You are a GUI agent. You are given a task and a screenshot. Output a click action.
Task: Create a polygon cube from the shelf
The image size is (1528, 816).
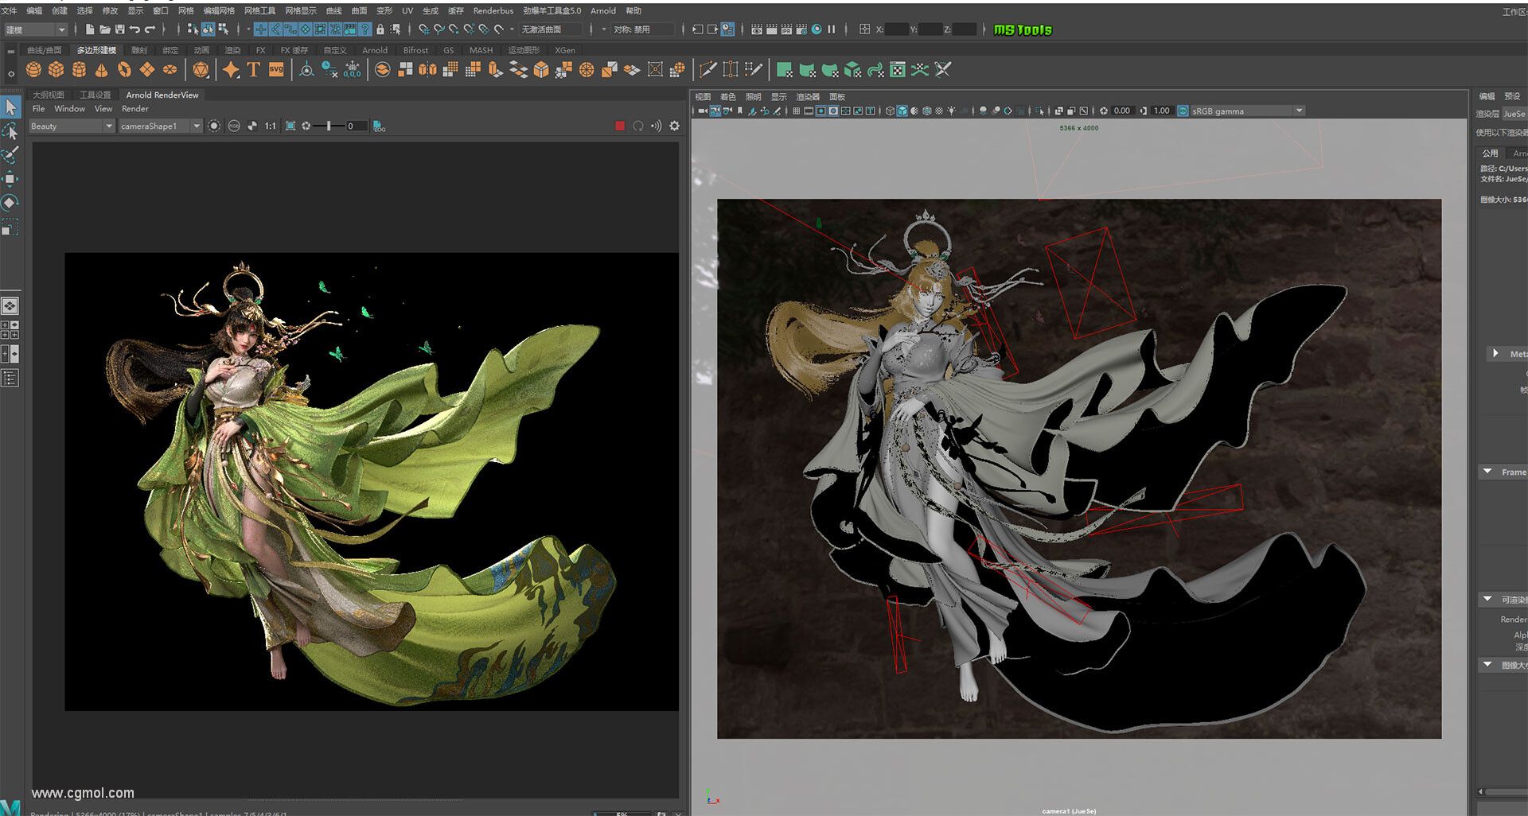[x=56, y=70]
